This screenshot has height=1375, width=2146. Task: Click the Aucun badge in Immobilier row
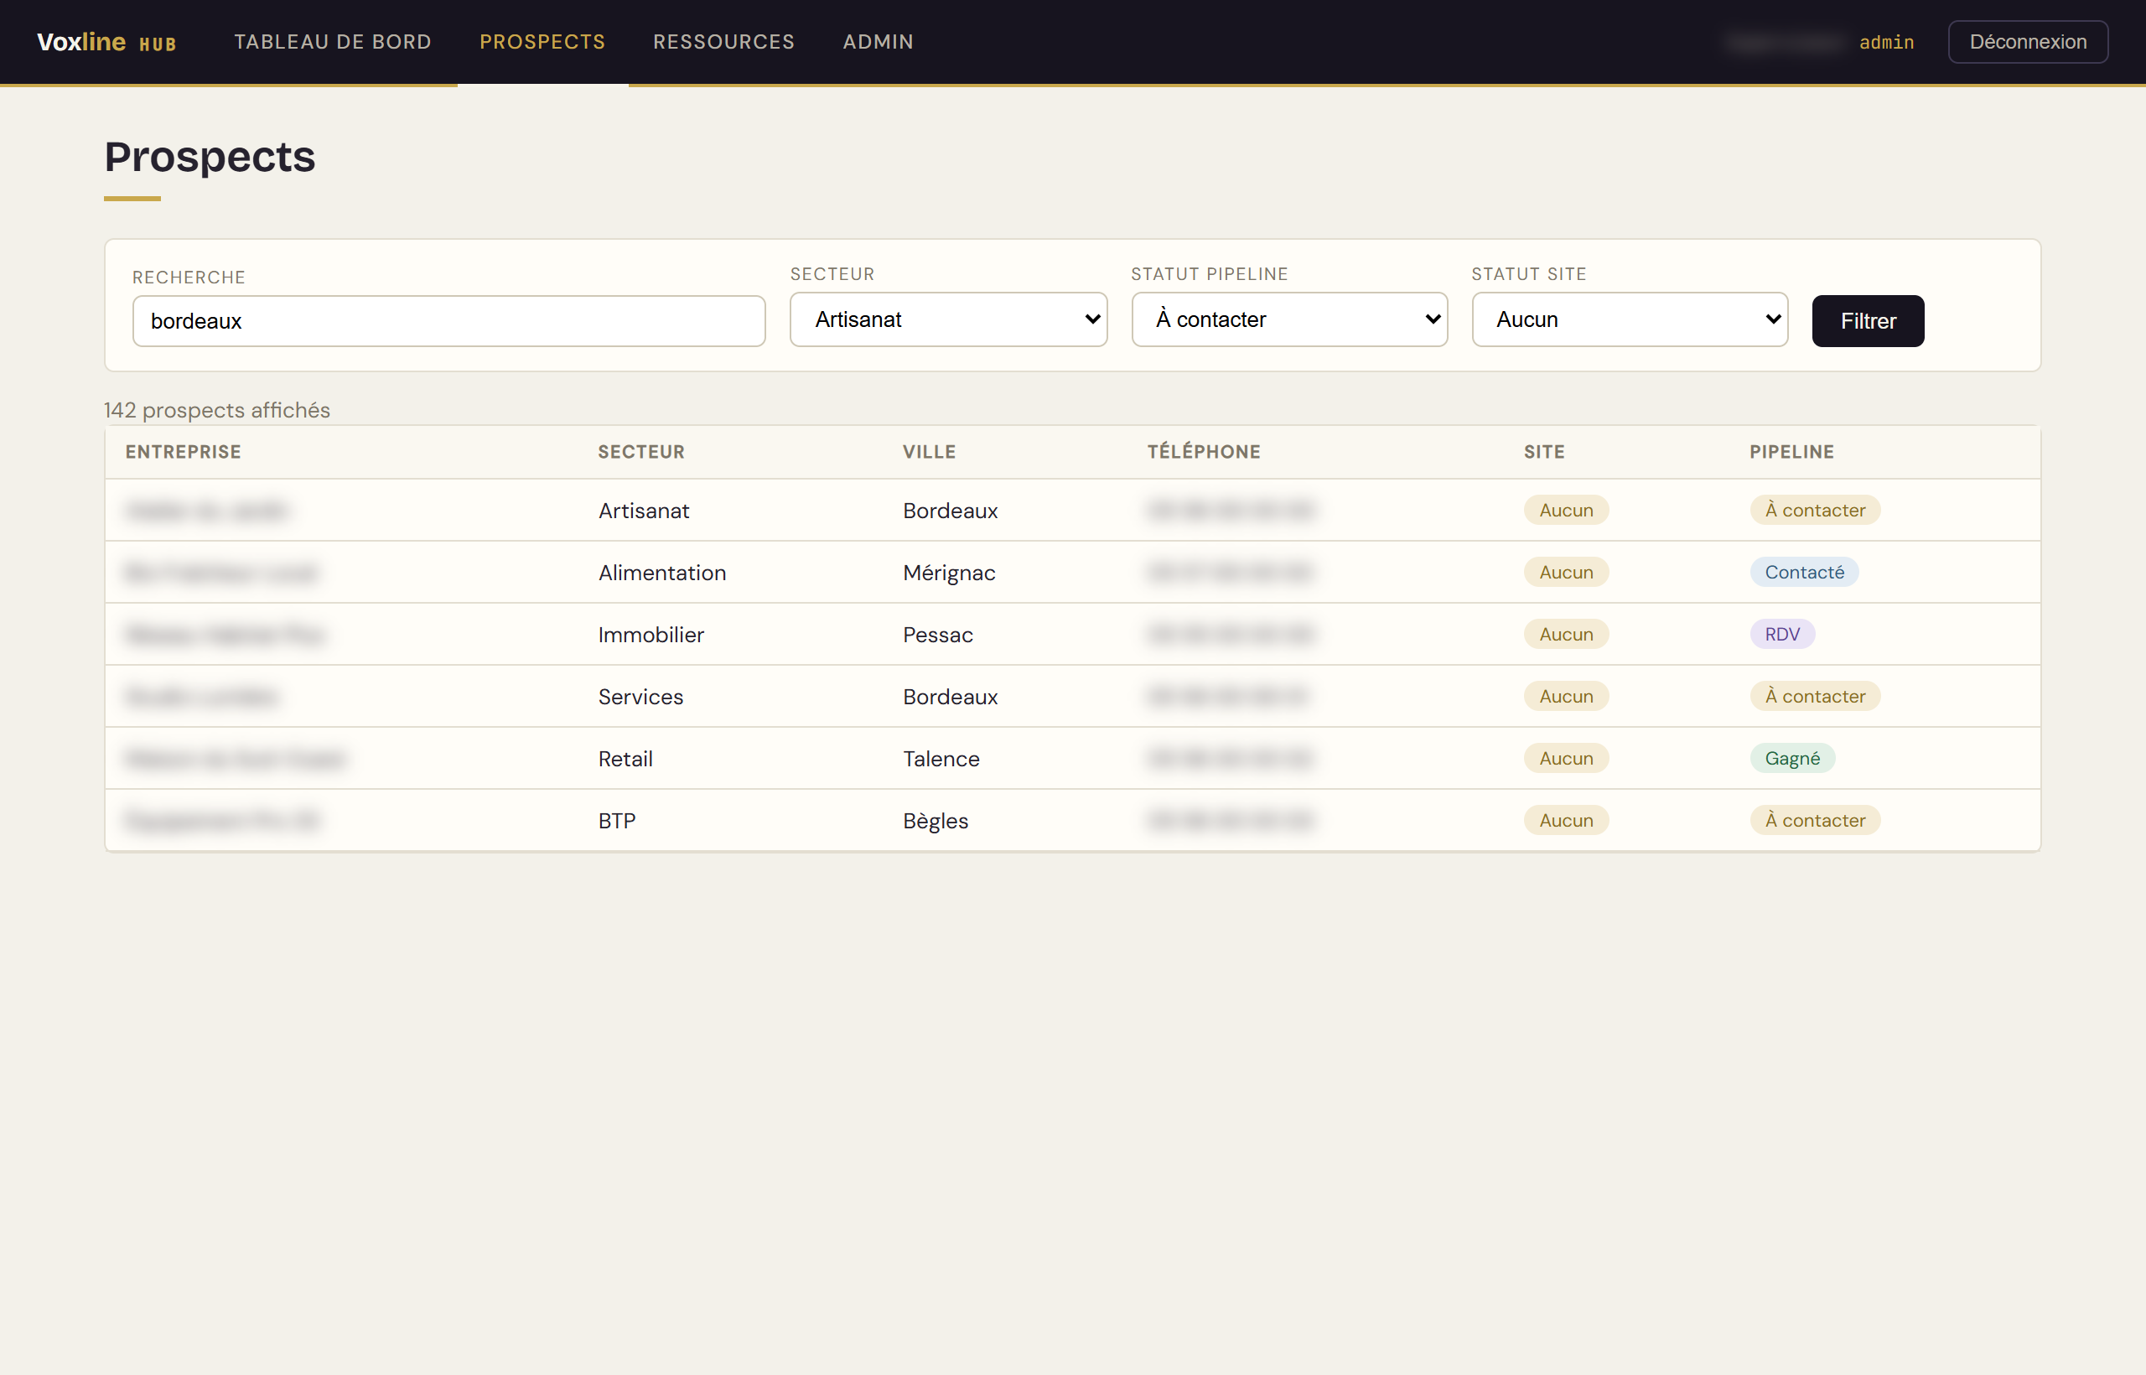tap(1566, 634)
